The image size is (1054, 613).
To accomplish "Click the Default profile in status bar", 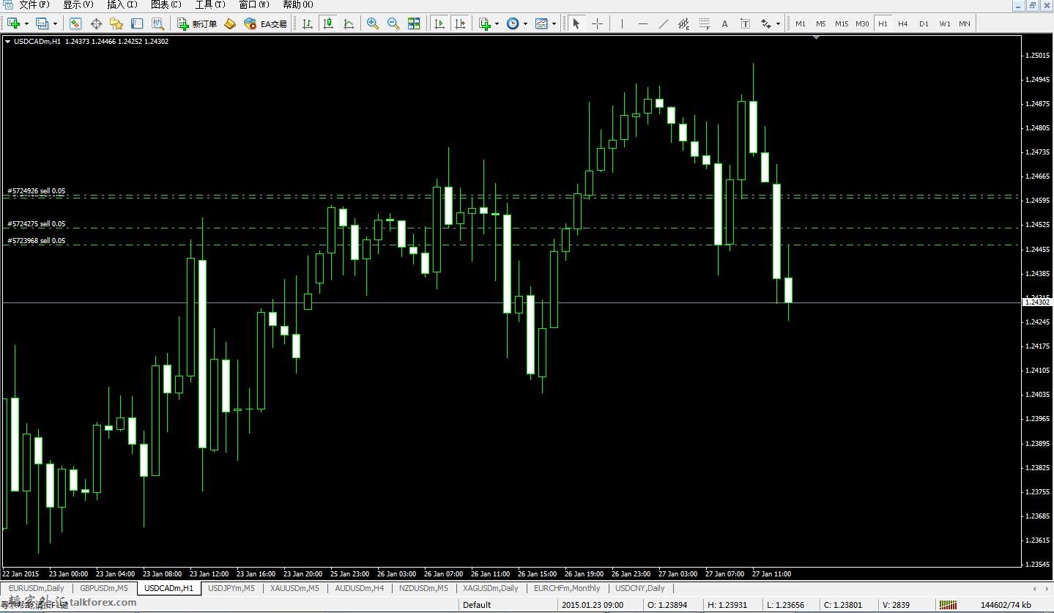I will point(477,605).
